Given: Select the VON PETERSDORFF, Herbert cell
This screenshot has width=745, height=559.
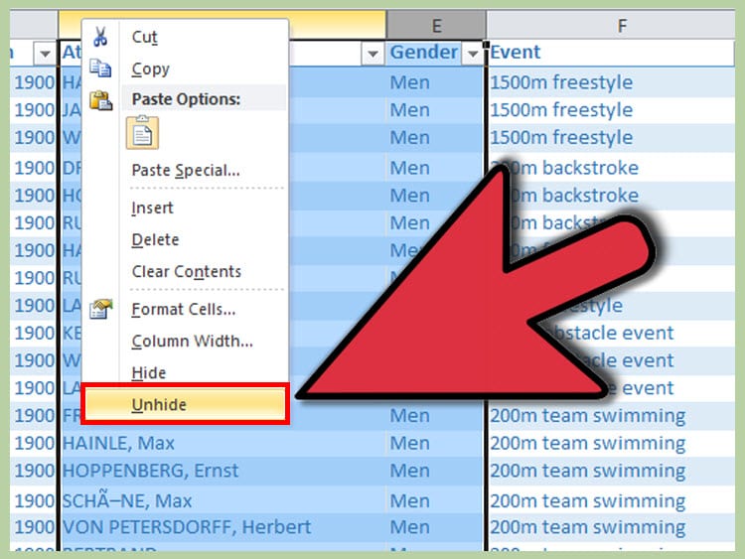Looking at the screenshot, I should coord(186,527).
